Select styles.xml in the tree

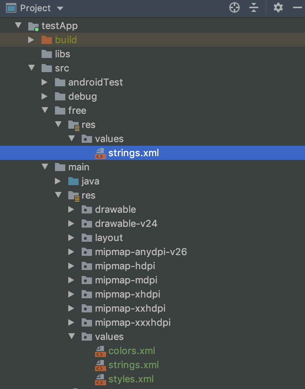click(131, 379)
